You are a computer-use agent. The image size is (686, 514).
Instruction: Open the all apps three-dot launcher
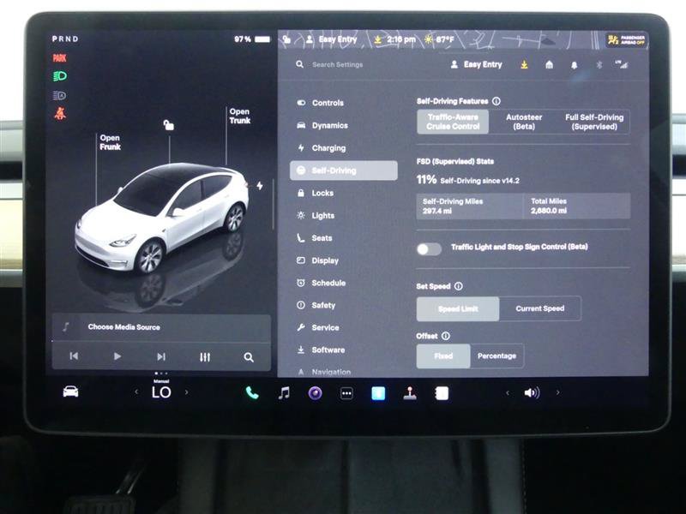pos(346,393)
